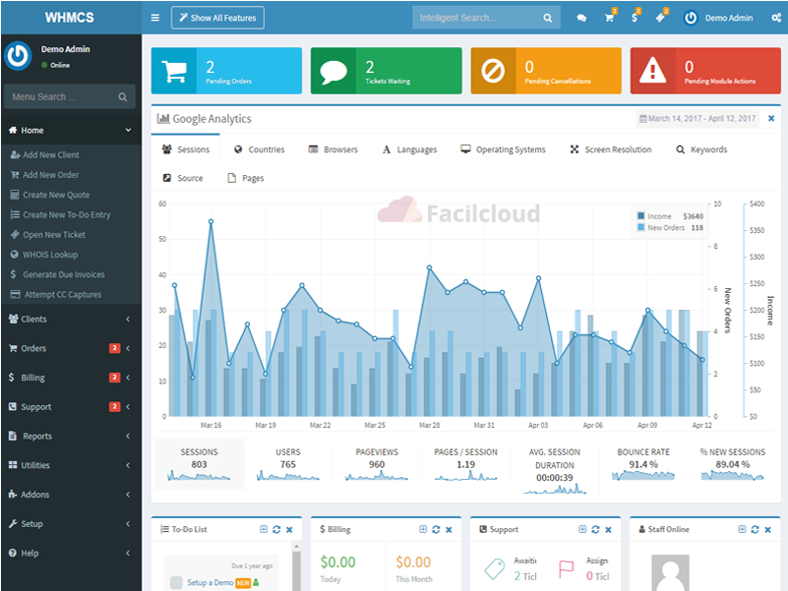Toggle the New Orders legend color swatch
The width and height of the screenshot is (788, 591).
640,227
